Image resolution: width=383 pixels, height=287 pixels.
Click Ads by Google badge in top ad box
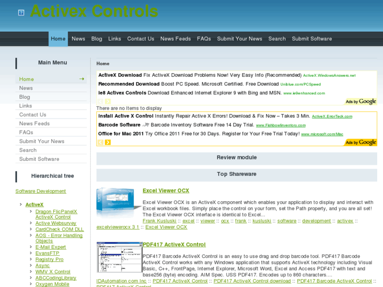[361, 101]
